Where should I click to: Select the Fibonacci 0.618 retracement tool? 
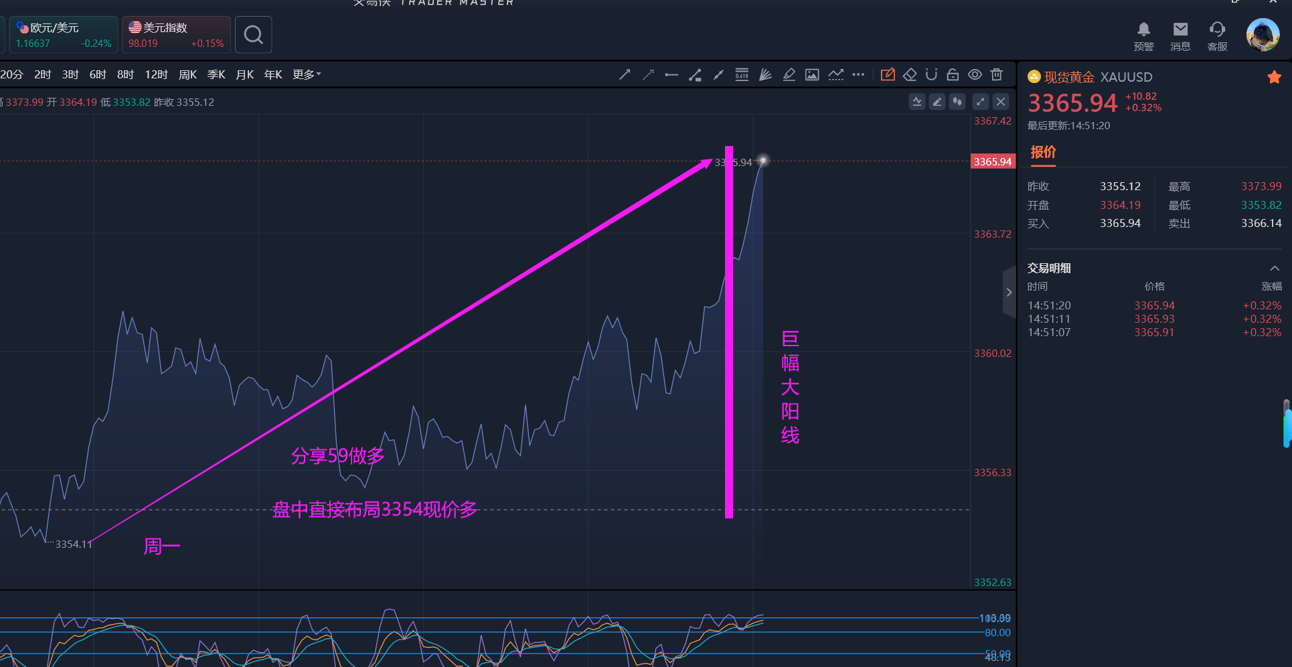click(742, 74)
